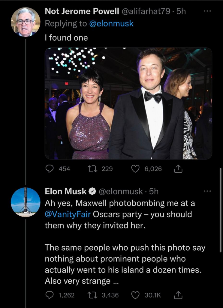Like the "I found one" tweet
This screenshot has width=223, height=308.
[x=136, y=169]
